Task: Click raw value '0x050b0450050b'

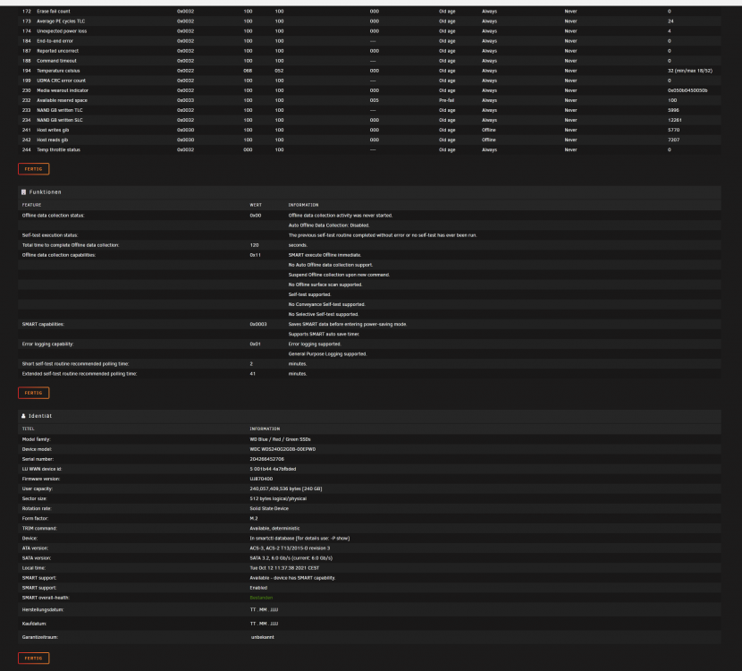Action: click(x=687, y=91)
